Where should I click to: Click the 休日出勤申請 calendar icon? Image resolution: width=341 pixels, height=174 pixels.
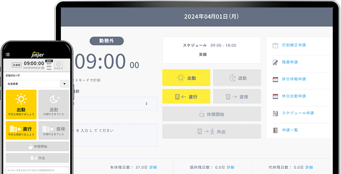[x=275, y=96]
